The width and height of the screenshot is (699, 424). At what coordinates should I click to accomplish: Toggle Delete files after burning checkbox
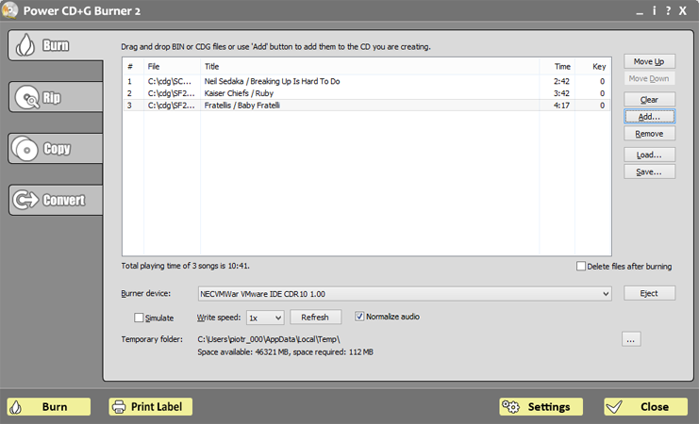click(581, 267)
